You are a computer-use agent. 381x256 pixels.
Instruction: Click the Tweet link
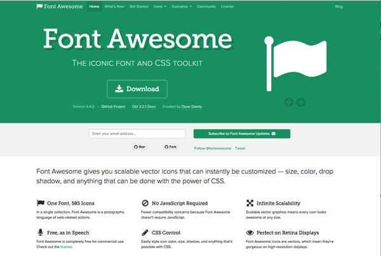click(240, 148)
